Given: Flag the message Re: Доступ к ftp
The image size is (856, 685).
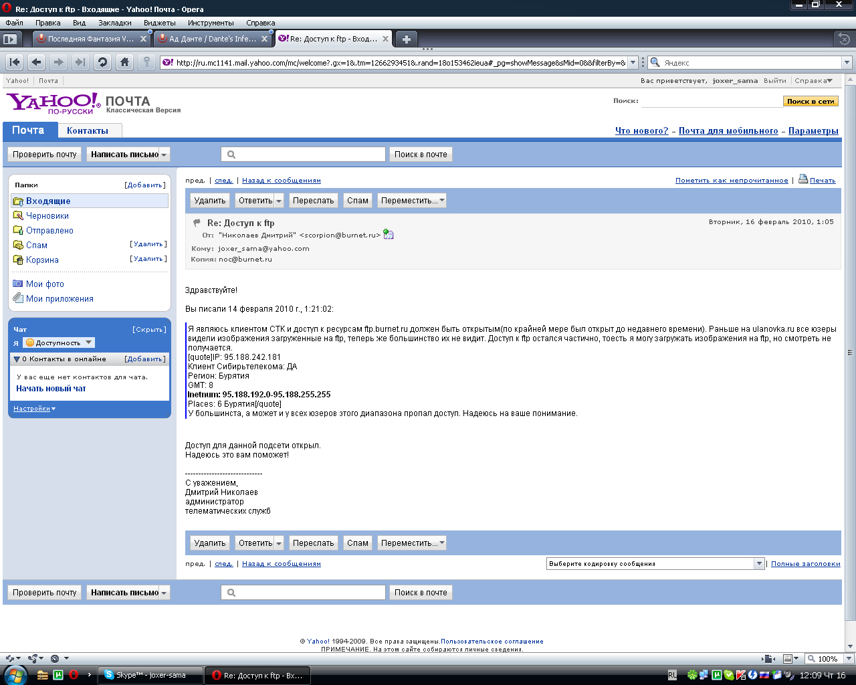Looking at the screenshot, I should pos(197,223).
